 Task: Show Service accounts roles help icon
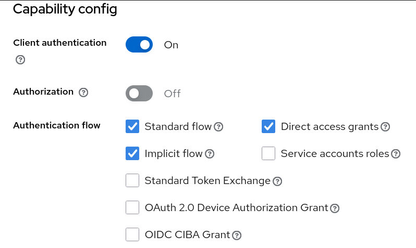(x=396, y=154)
